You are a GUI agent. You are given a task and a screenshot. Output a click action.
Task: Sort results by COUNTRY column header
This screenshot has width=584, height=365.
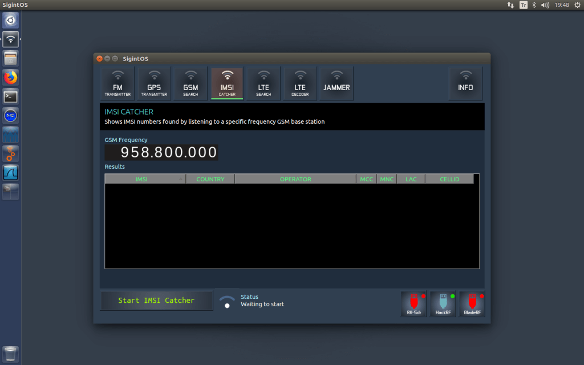(x=210, y=179)
